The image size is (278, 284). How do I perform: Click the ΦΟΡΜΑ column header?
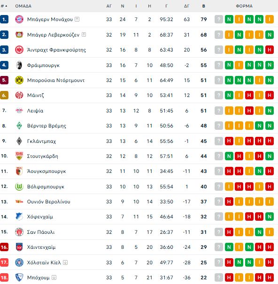point(244,6)
